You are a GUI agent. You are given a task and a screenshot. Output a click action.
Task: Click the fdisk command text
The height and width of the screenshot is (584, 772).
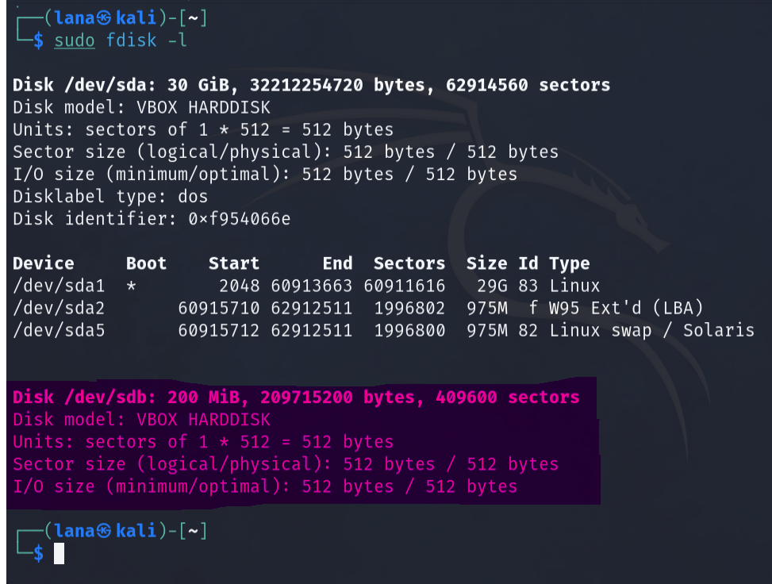pos(132,40)
